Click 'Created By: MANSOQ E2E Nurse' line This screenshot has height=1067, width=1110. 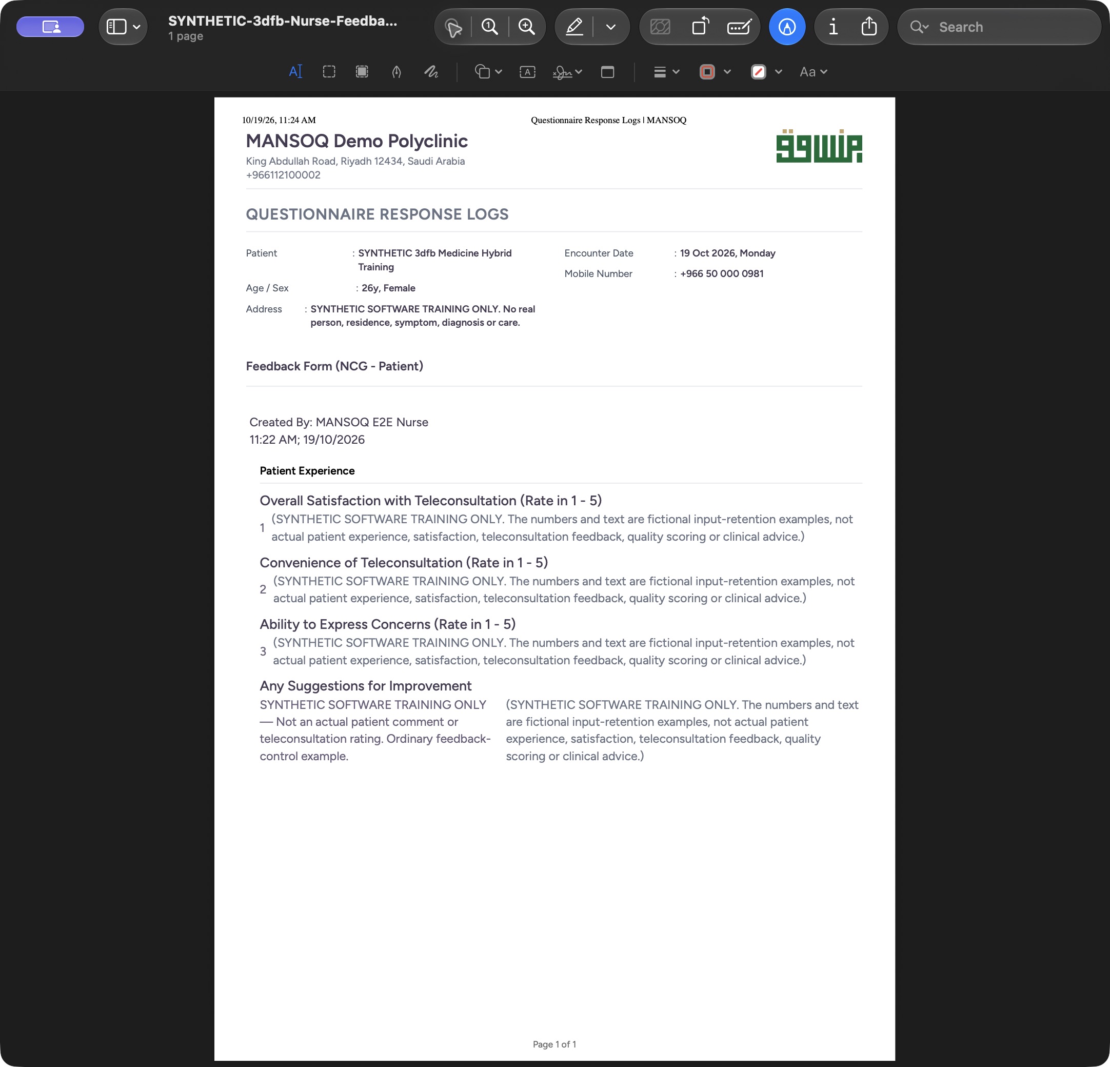[339, 423]
